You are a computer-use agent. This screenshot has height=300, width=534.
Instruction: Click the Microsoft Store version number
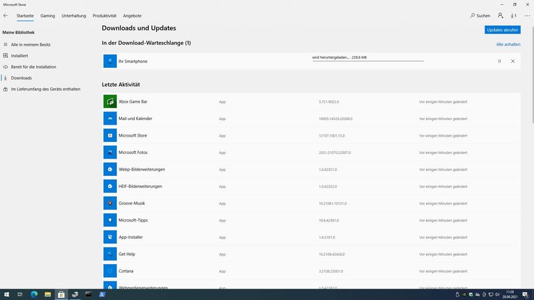click(x=331, y=136)
